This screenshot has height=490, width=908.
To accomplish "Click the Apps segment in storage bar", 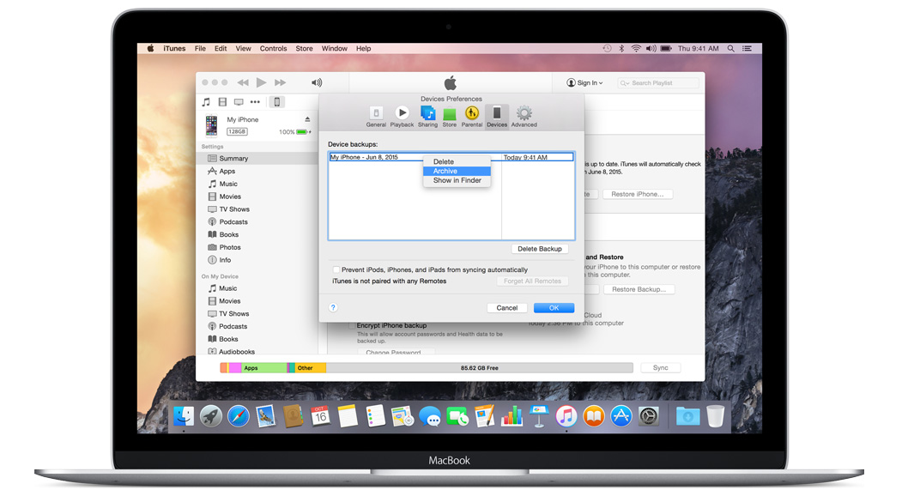I will (264, 368).
